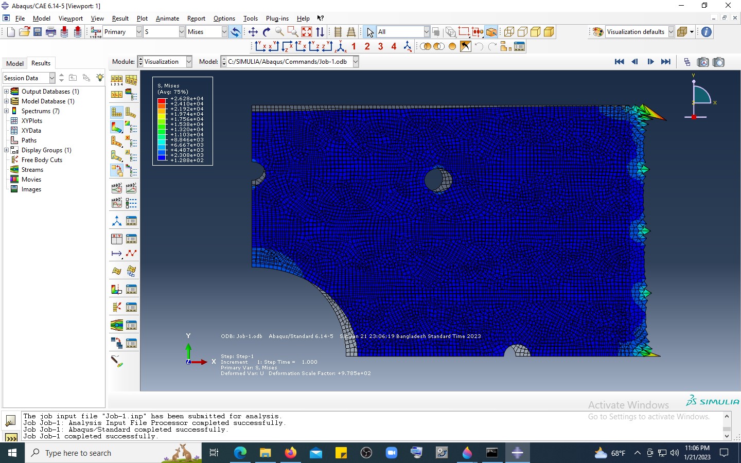
Task: Jump to last frame button
Action: point(666,62)
